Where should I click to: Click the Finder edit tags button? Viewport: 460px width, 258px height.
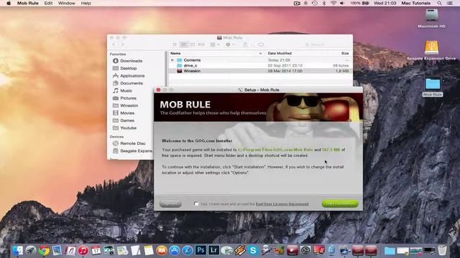(x=261, y=44)
